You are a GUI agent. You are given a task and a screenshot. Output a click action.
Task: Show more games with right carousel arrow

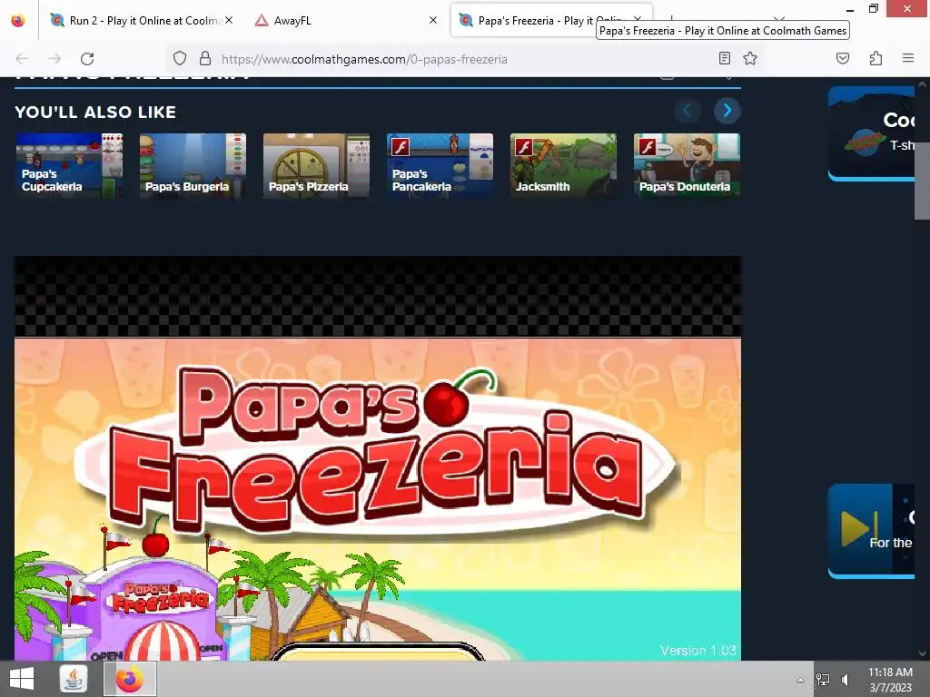click(727, 111)
